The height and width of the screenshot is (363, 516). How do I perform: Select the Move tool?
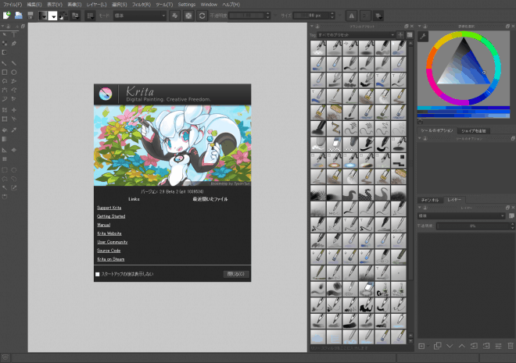tap(14, 110)
